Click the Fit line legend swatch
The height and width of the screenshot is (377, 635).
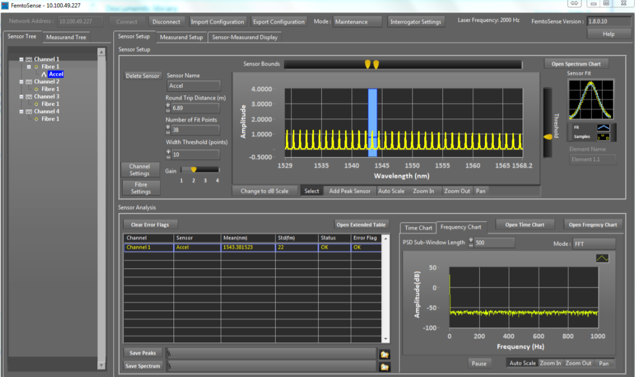603,127
